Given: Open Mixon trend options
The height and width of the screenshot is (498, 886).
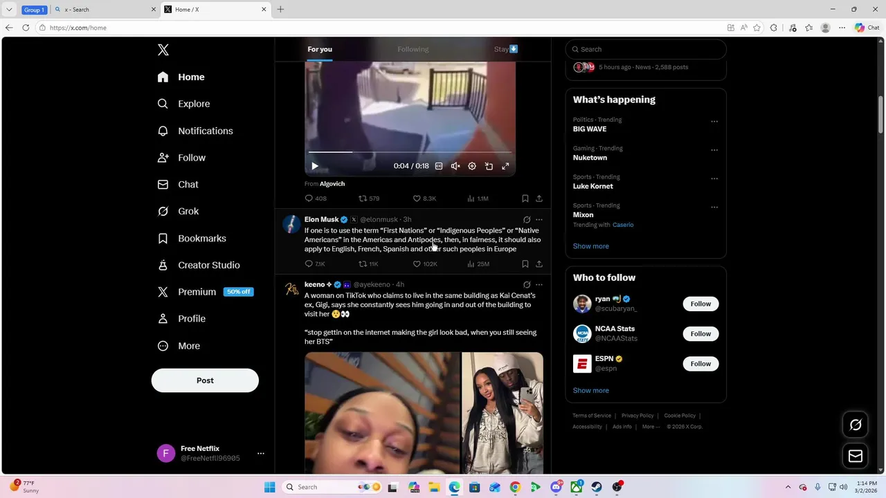Looking at the screenshot, I should 714,207.
